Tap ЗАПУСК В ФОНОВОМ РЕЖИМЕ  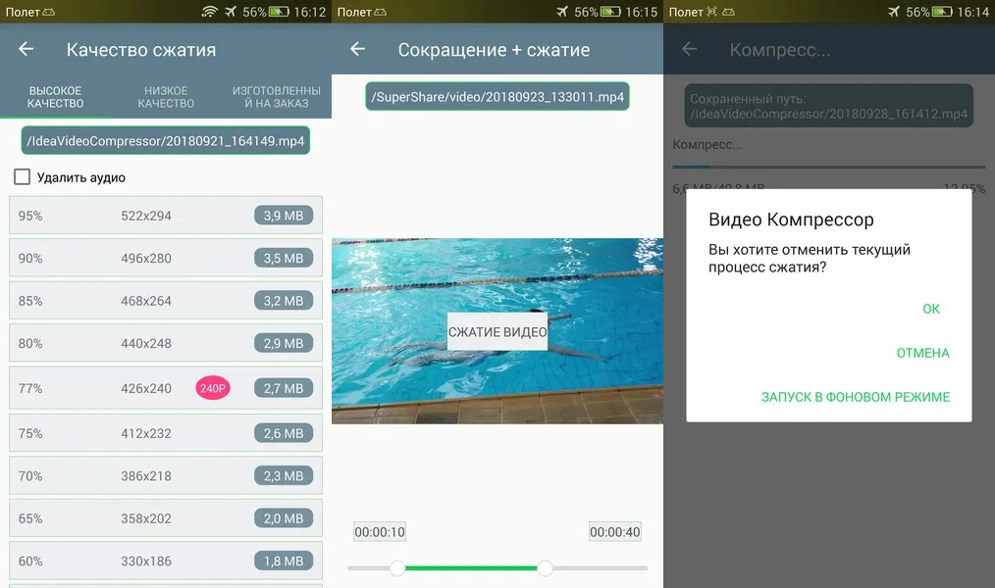(856, 397)
